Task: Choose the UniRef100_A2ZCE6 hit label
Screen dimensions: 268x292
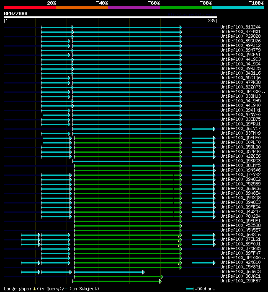Action: pos(240,156)
